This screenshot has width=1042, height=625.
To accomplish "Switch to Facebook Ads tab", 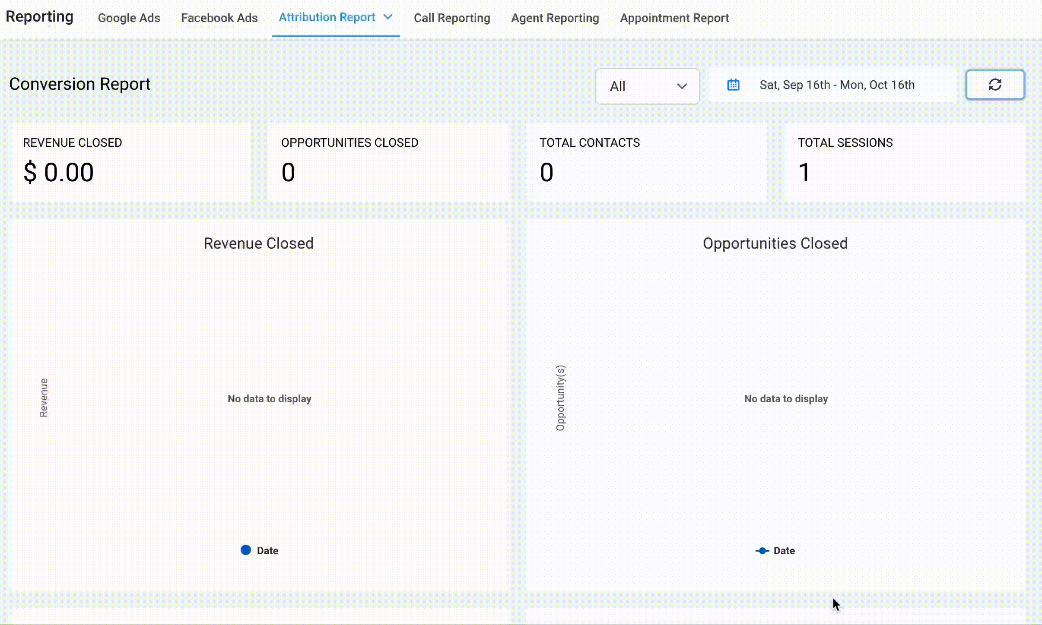I will (219, 18).
